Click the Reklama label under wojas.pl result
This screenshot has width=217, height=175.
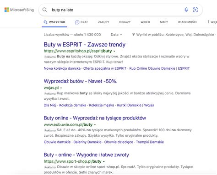(x=50, y=93)
